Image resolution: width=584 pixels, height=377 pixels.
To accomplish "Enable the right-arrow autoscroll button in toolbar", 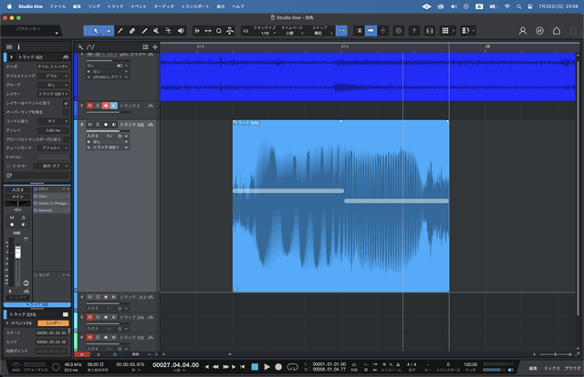I will pyautogui.click(x=370, y=31).
